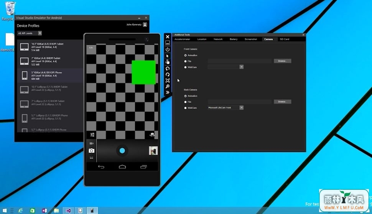Open the demo3d desktop file
372x214 pixels.
point(8,42)
